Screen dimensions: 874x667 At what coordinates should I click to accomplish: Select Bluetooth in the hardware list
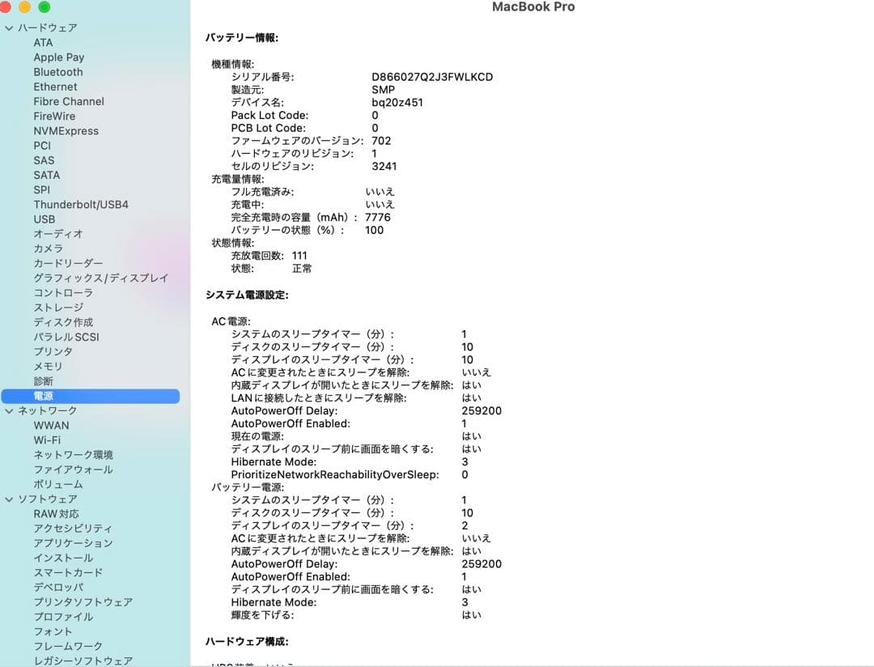click(x=57, y=71)
